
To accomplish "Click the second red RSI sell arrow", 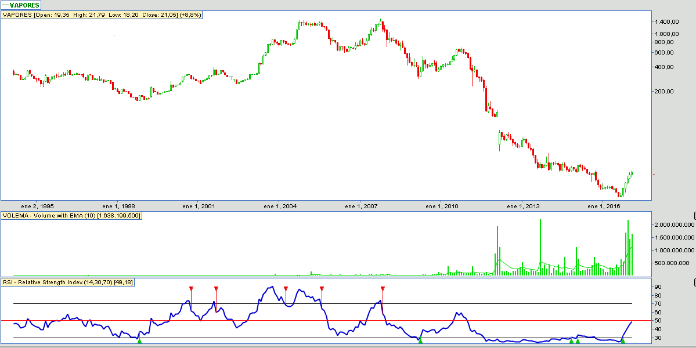I will (216, 288).
